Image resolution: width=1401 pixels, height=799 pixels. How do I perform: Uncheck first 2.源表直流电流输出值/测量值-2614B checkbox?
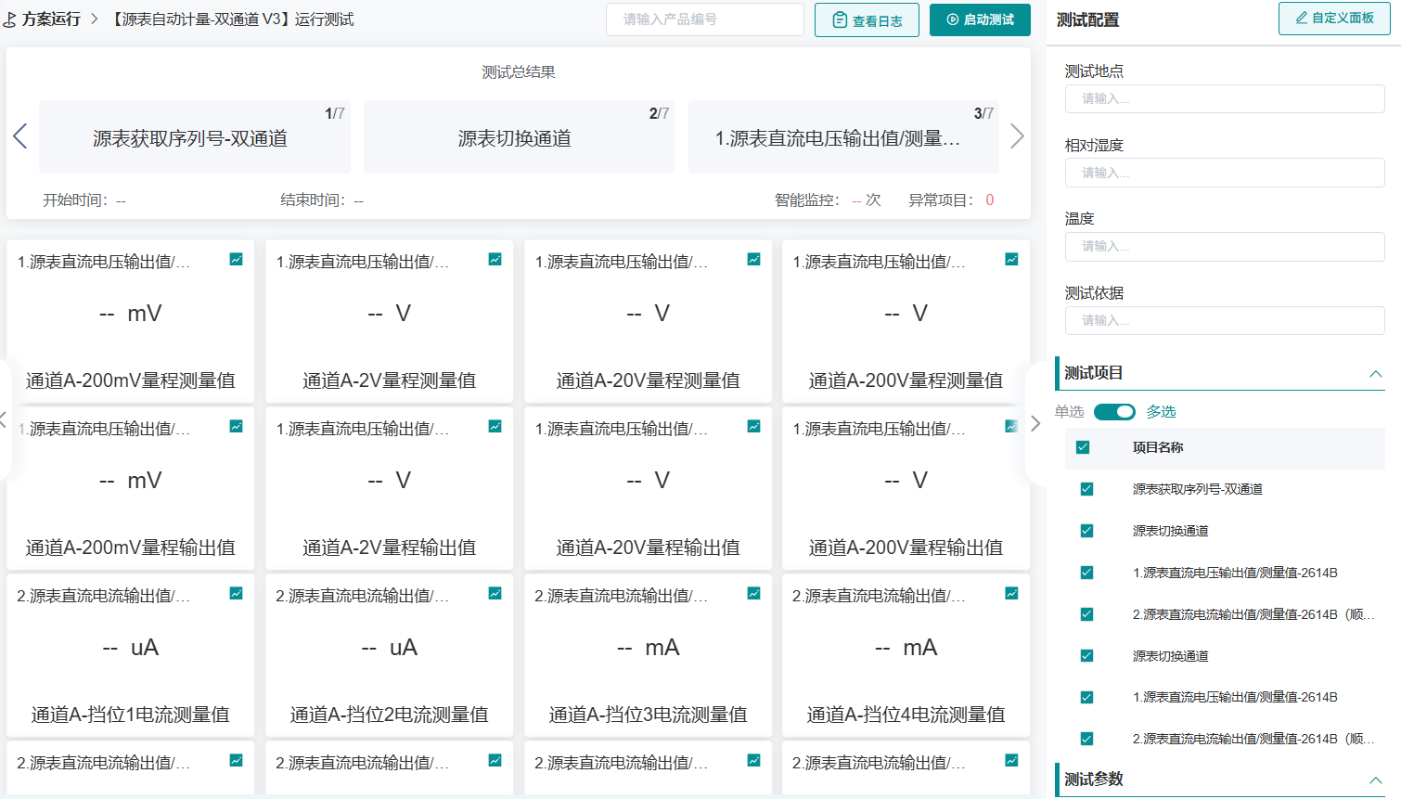[x=1086, y=614]
